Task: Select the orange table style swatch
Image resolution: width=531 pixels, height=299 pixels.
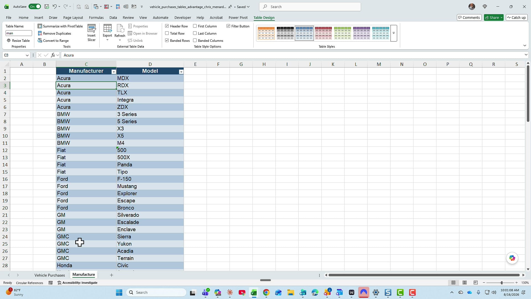Action: pos(266,33)
